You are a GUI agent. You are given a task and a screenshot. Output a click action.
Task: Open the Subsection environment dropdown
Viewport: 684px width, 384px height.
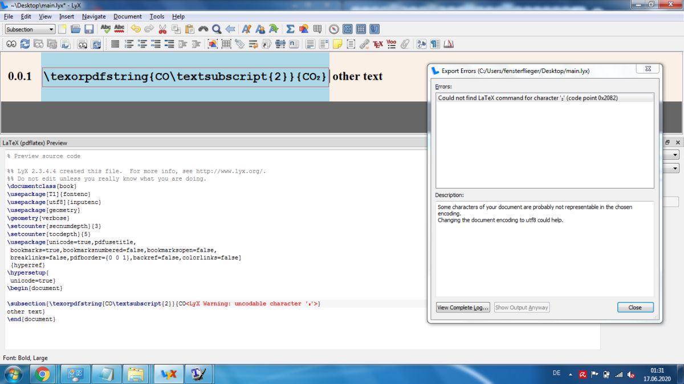[30, 29]
